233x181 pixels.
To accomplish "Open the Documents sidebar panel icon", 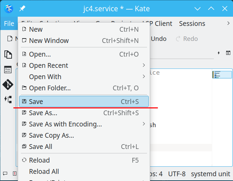I will pos(8,55).
